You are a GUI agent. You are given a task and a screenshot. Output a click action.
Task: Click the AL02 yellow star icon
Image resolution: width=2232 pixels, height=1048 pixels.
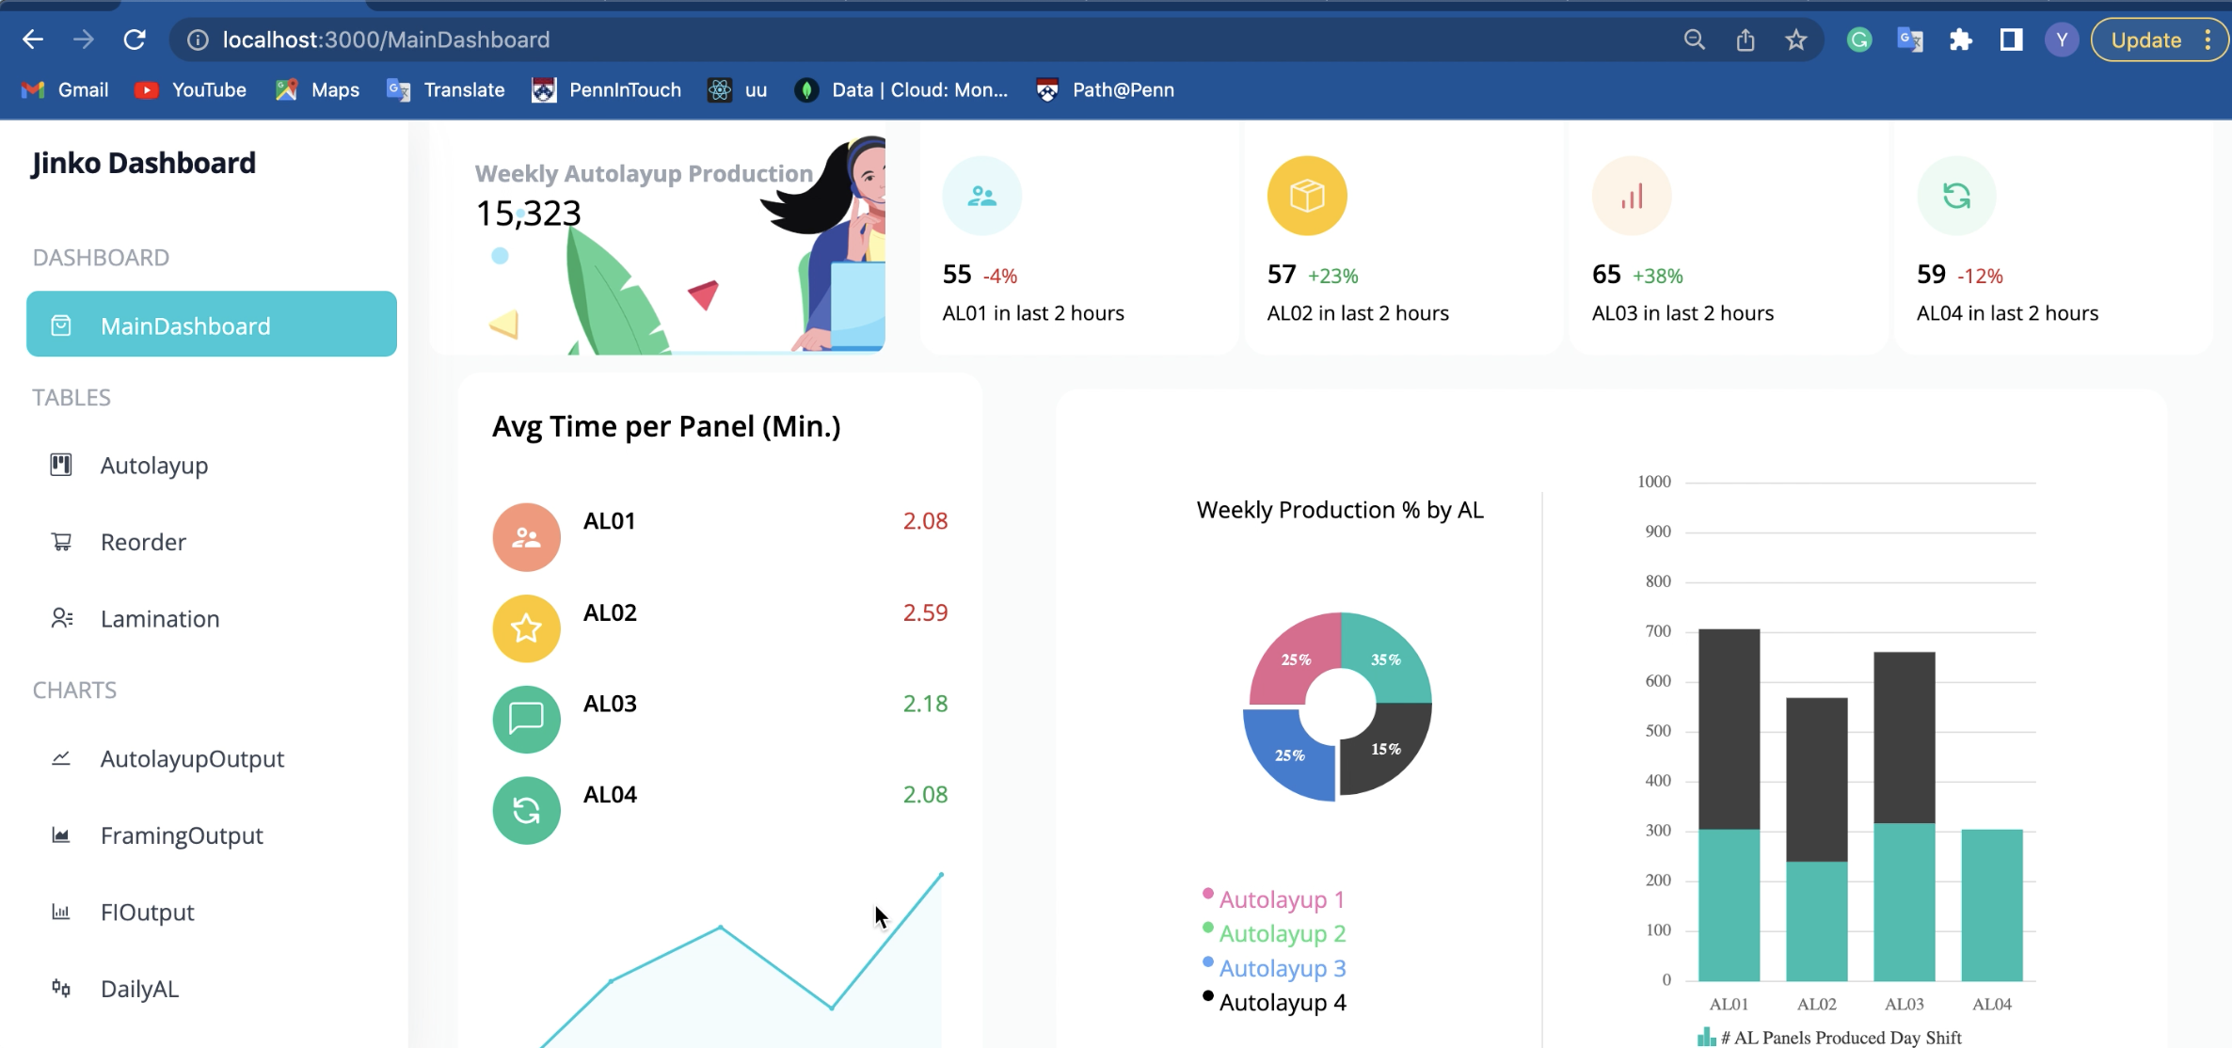[x=526, y=628]
